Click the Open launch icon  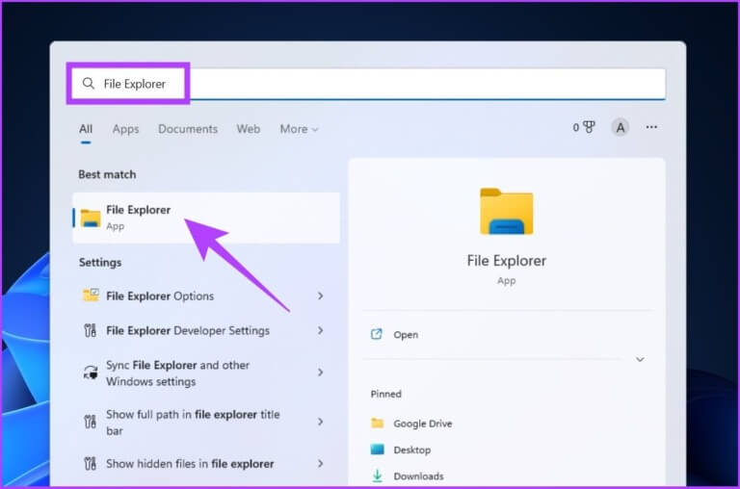376,334
